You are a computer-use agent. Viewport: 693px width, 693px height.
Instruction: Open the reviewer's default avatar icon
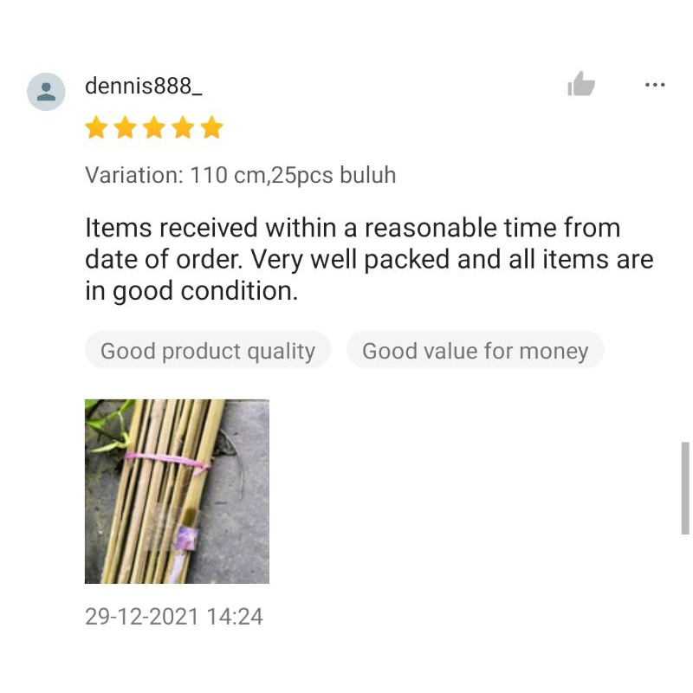[46, 92]
